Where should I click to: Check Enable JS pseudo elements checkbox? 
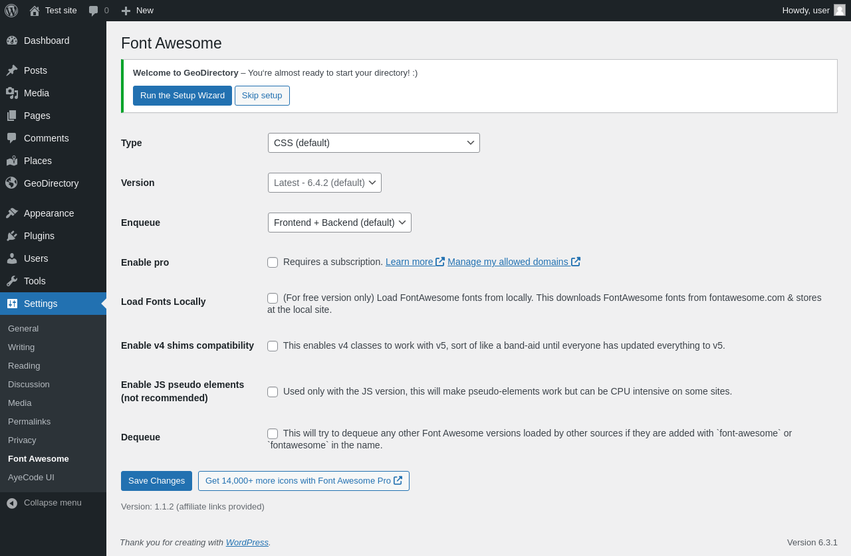[x=273, y=392]
